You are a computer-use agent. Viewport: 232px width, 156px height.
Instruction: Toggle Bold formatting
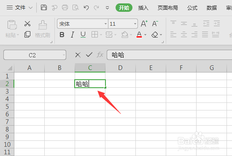tap(62, 35)
